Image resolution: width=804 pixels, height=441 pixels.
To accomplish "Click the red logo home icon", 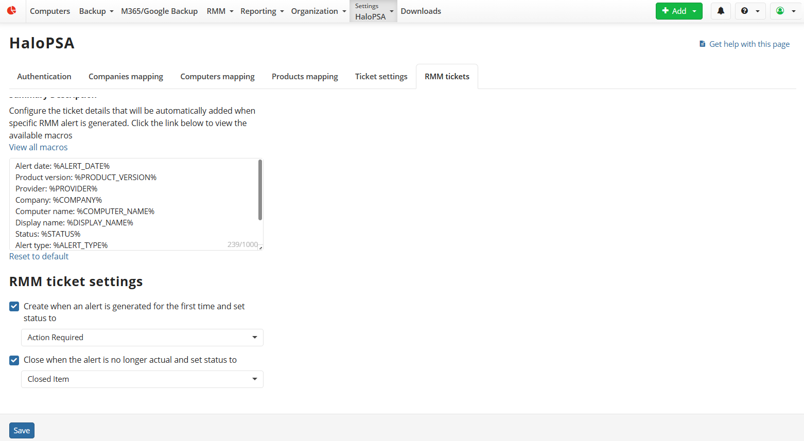I will [11, 11].
